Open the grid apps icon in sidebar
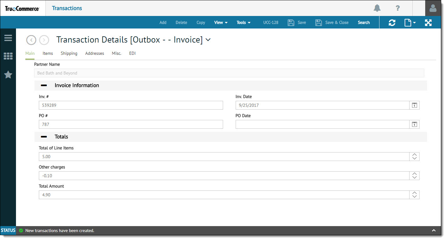444x238 pixels. [x=8, y=56]
